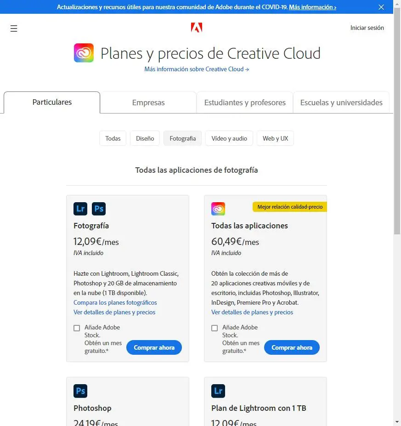Switch to the Empresas tab
Image resolution: width=401 pixels, height=426 pixels.
pyautogui.click(x=148, y=102)
